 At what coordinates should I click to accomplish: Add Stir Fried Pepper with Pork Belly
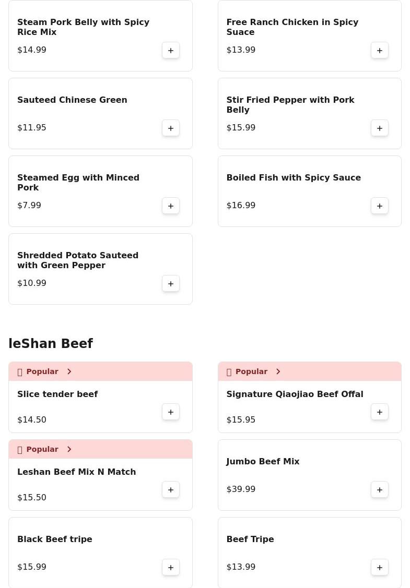tap(380, 128)
